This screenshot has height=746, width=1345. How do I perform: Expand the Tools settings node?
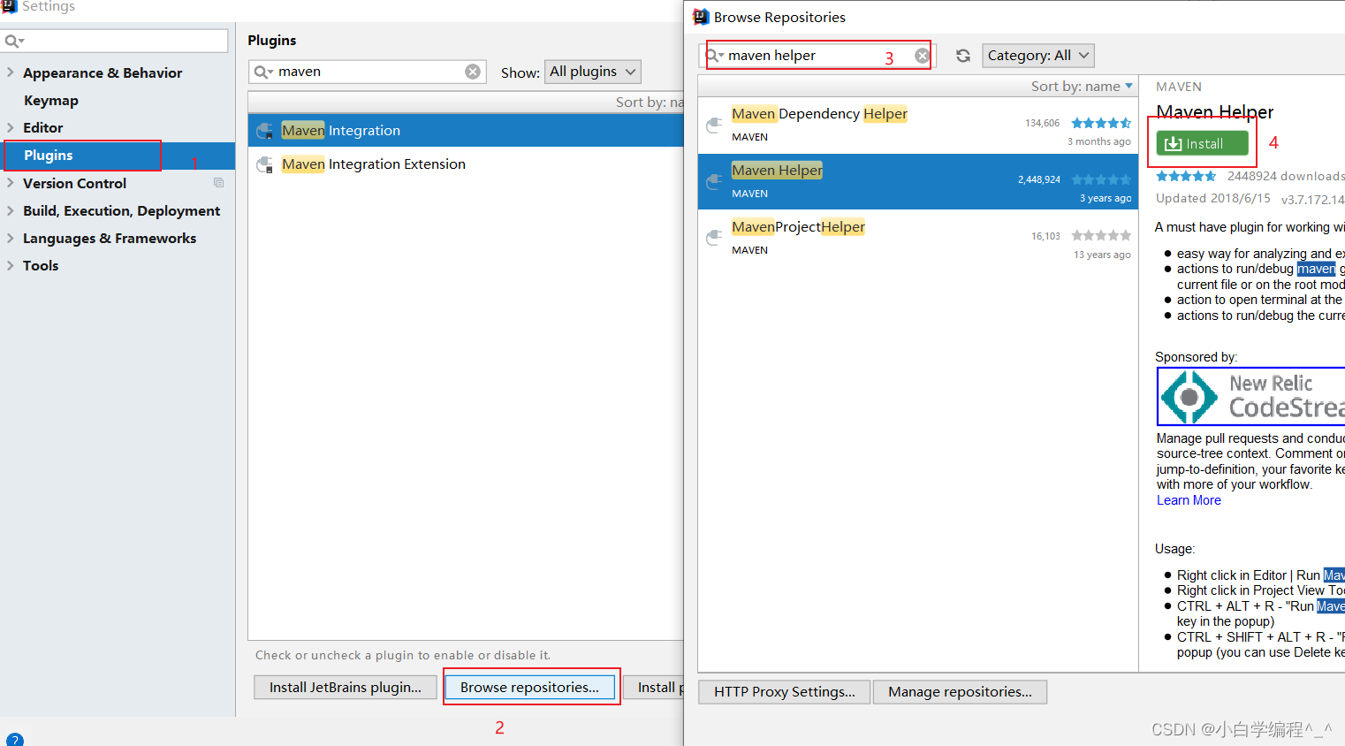pos(11,265)
